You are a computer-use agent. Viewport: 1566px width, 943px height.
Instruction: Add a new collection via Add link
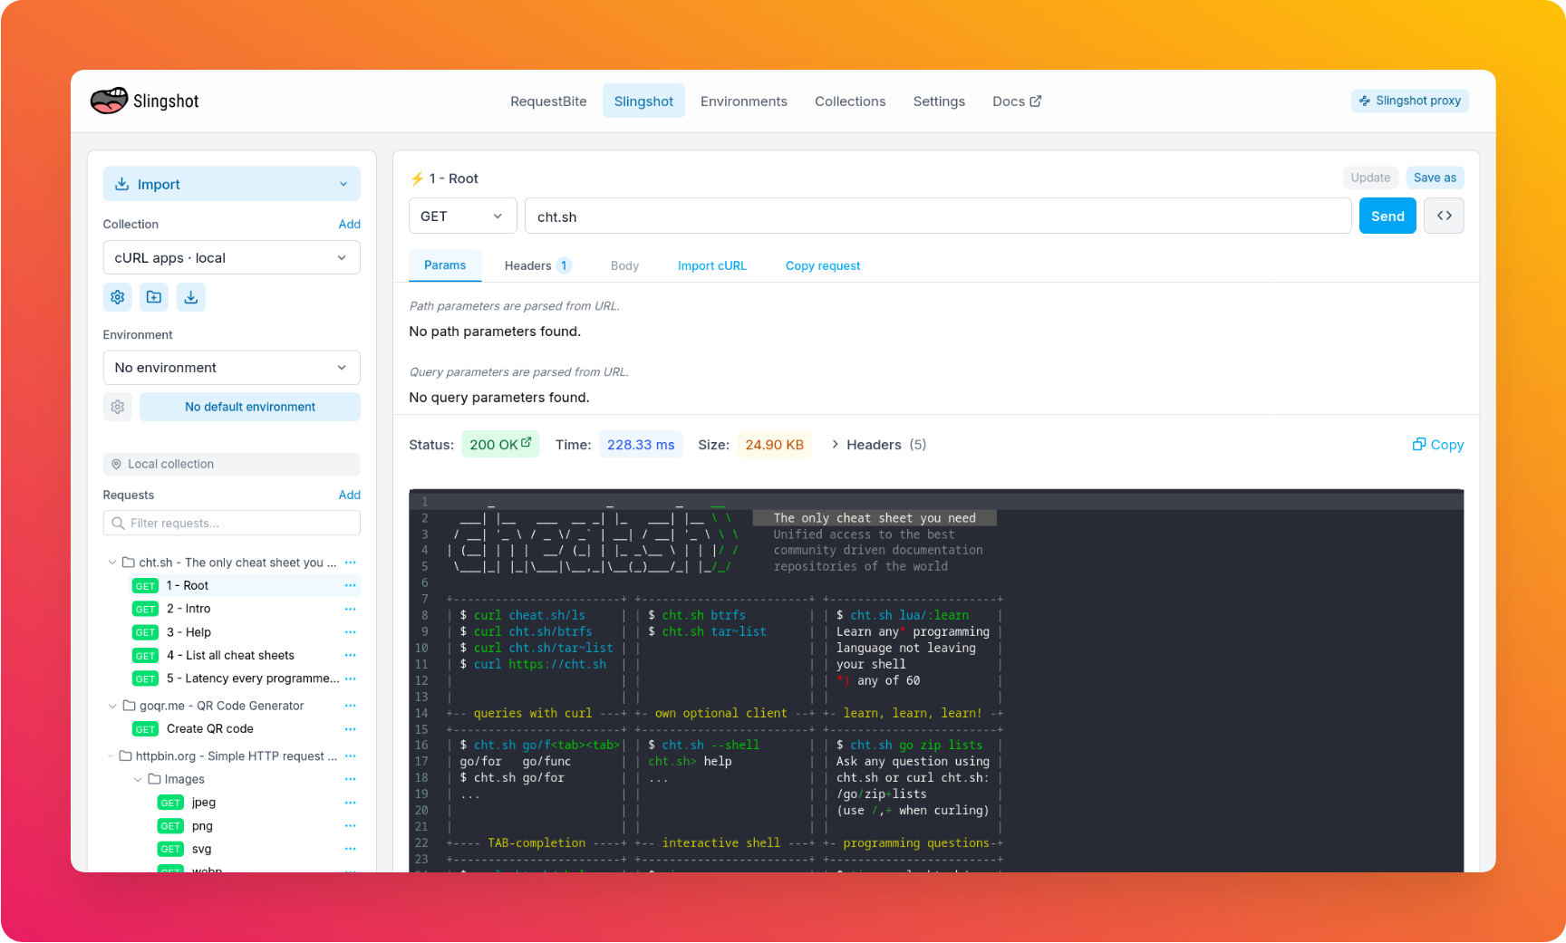click(x=350, y=224)
